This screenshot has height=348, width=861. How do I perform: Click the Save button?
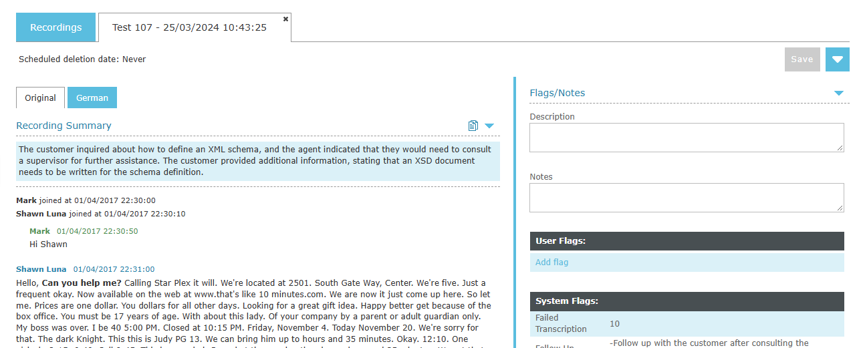[802, 59]
